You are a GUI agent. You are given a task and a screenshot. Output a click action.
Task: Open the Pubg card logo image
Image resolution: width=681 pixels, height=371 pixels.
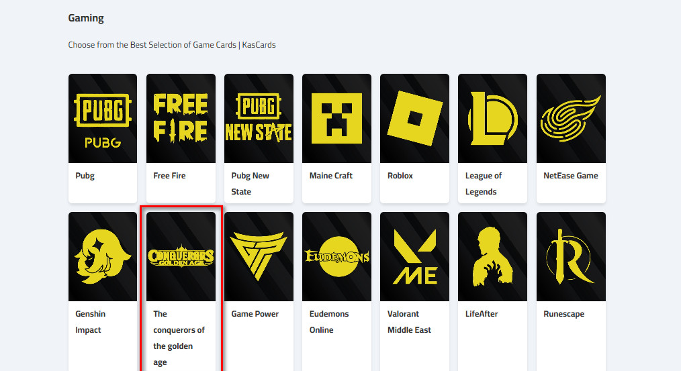coord(103,119)
